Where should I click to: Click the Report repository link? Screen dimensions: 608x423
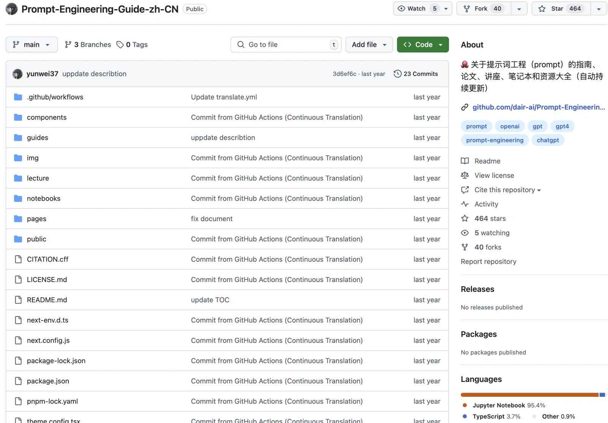click(488, 261)
